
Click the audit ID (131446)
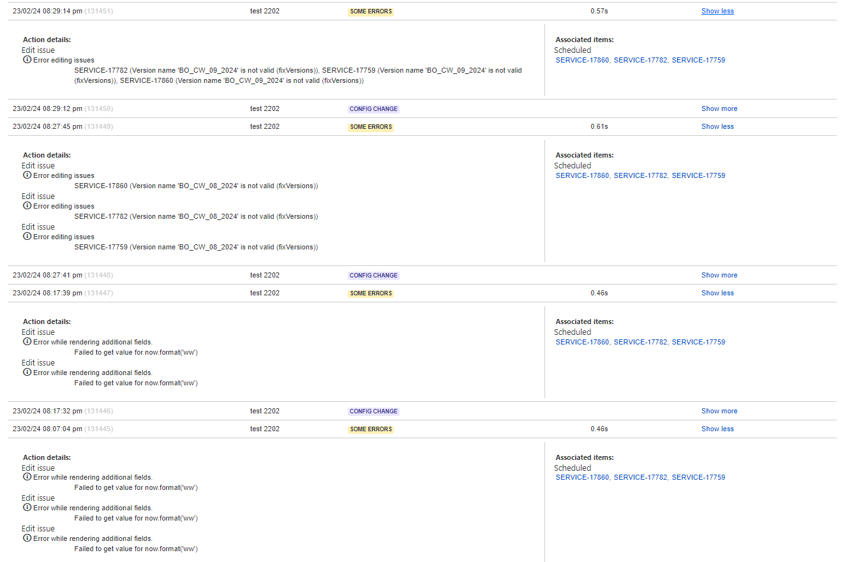click(99, 411)
